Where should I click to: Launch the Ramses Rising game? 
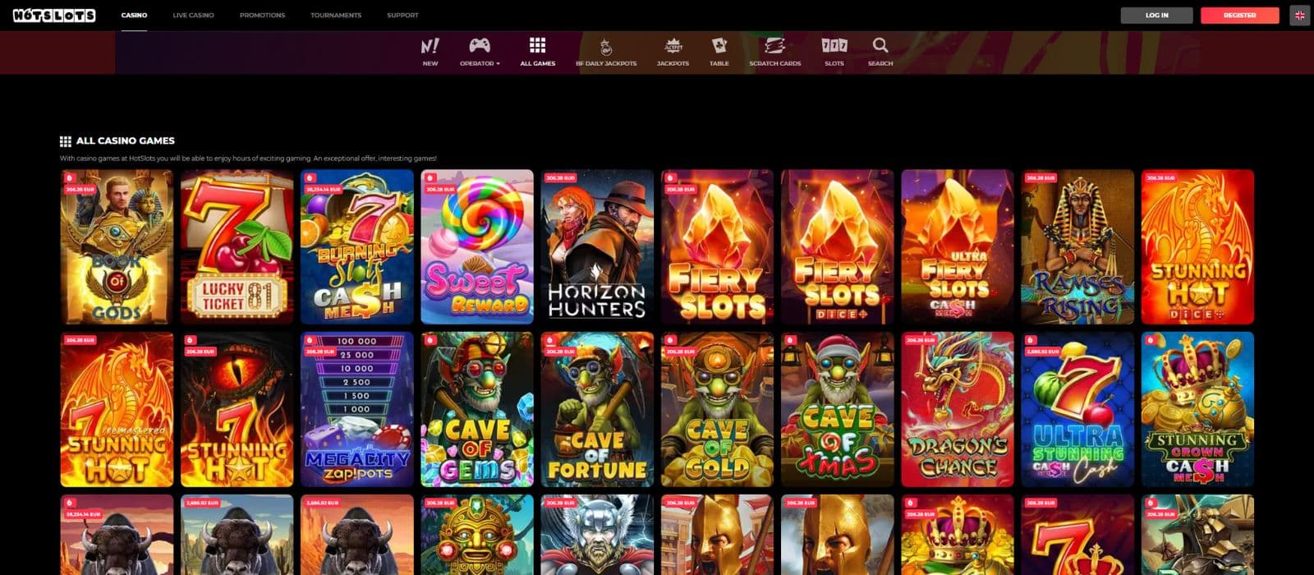(x=1077, y=247)
